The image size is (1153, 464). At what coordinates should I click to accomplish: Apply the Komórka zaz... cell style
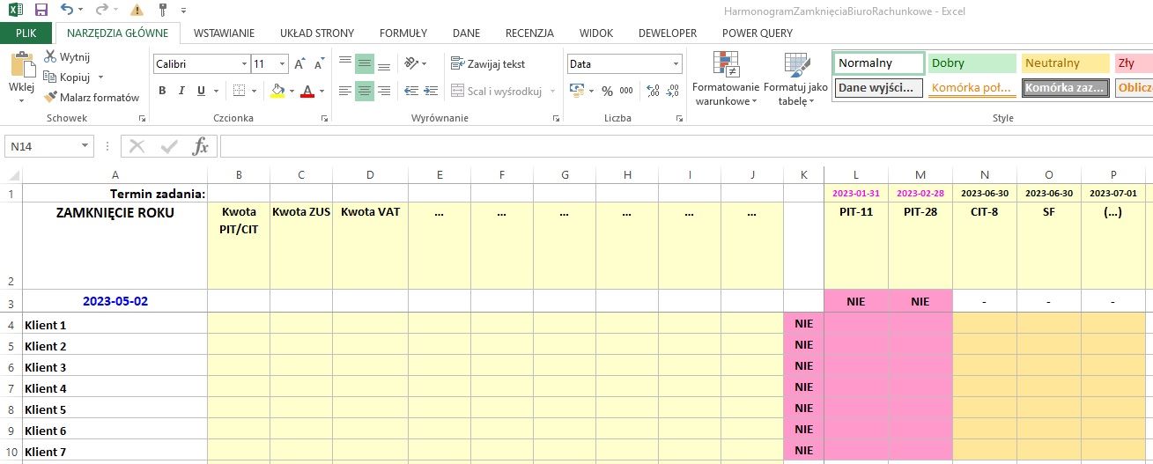pos(1066,88)
